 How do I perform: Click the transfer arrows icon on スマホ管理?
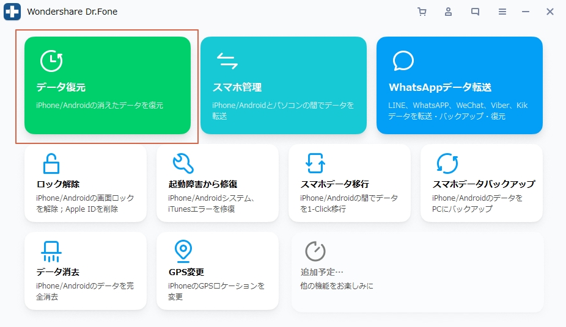point(227,61)
